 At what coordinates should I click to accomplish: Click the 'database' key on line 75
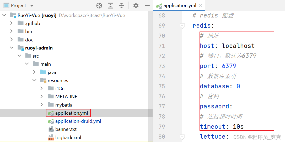coord(214,86)
